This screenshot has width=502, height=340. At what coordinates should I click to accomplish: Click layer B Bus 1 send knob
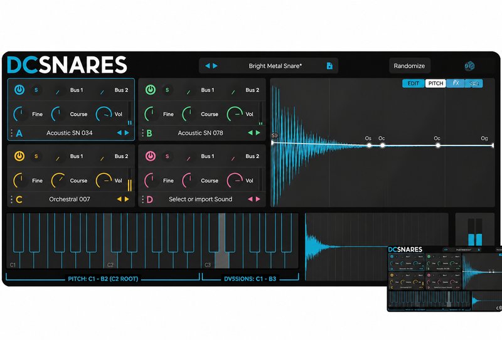click(x=189, y=91)
